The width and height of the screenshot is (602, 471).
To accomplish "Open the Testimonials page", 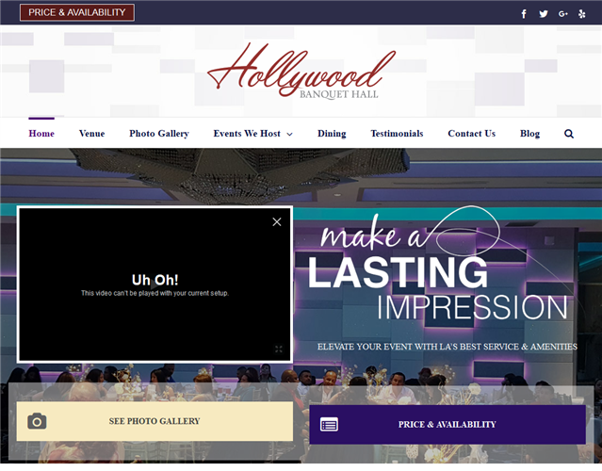I will 397,134.
